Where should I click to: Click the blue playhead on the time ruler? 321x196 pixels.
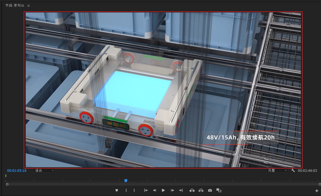126,181
